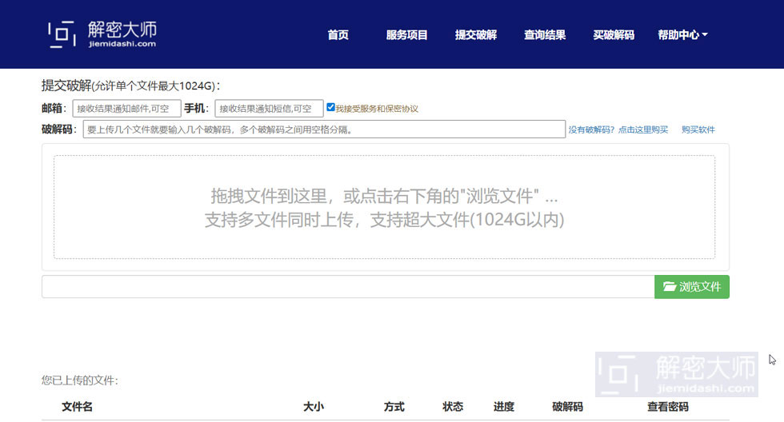Image resolution: width=784 pixels, height=422 pixels.
Task: Click the 方式 column header
Action: tap(394, 407)
